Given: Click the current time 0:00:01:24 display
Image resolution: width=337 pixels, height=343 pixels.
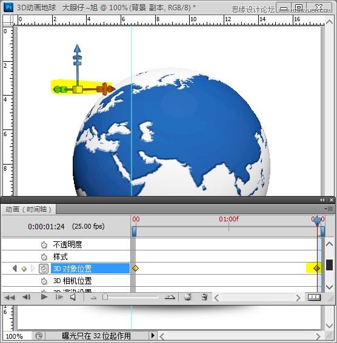Looking at the screenshot, I should (46, 227).
